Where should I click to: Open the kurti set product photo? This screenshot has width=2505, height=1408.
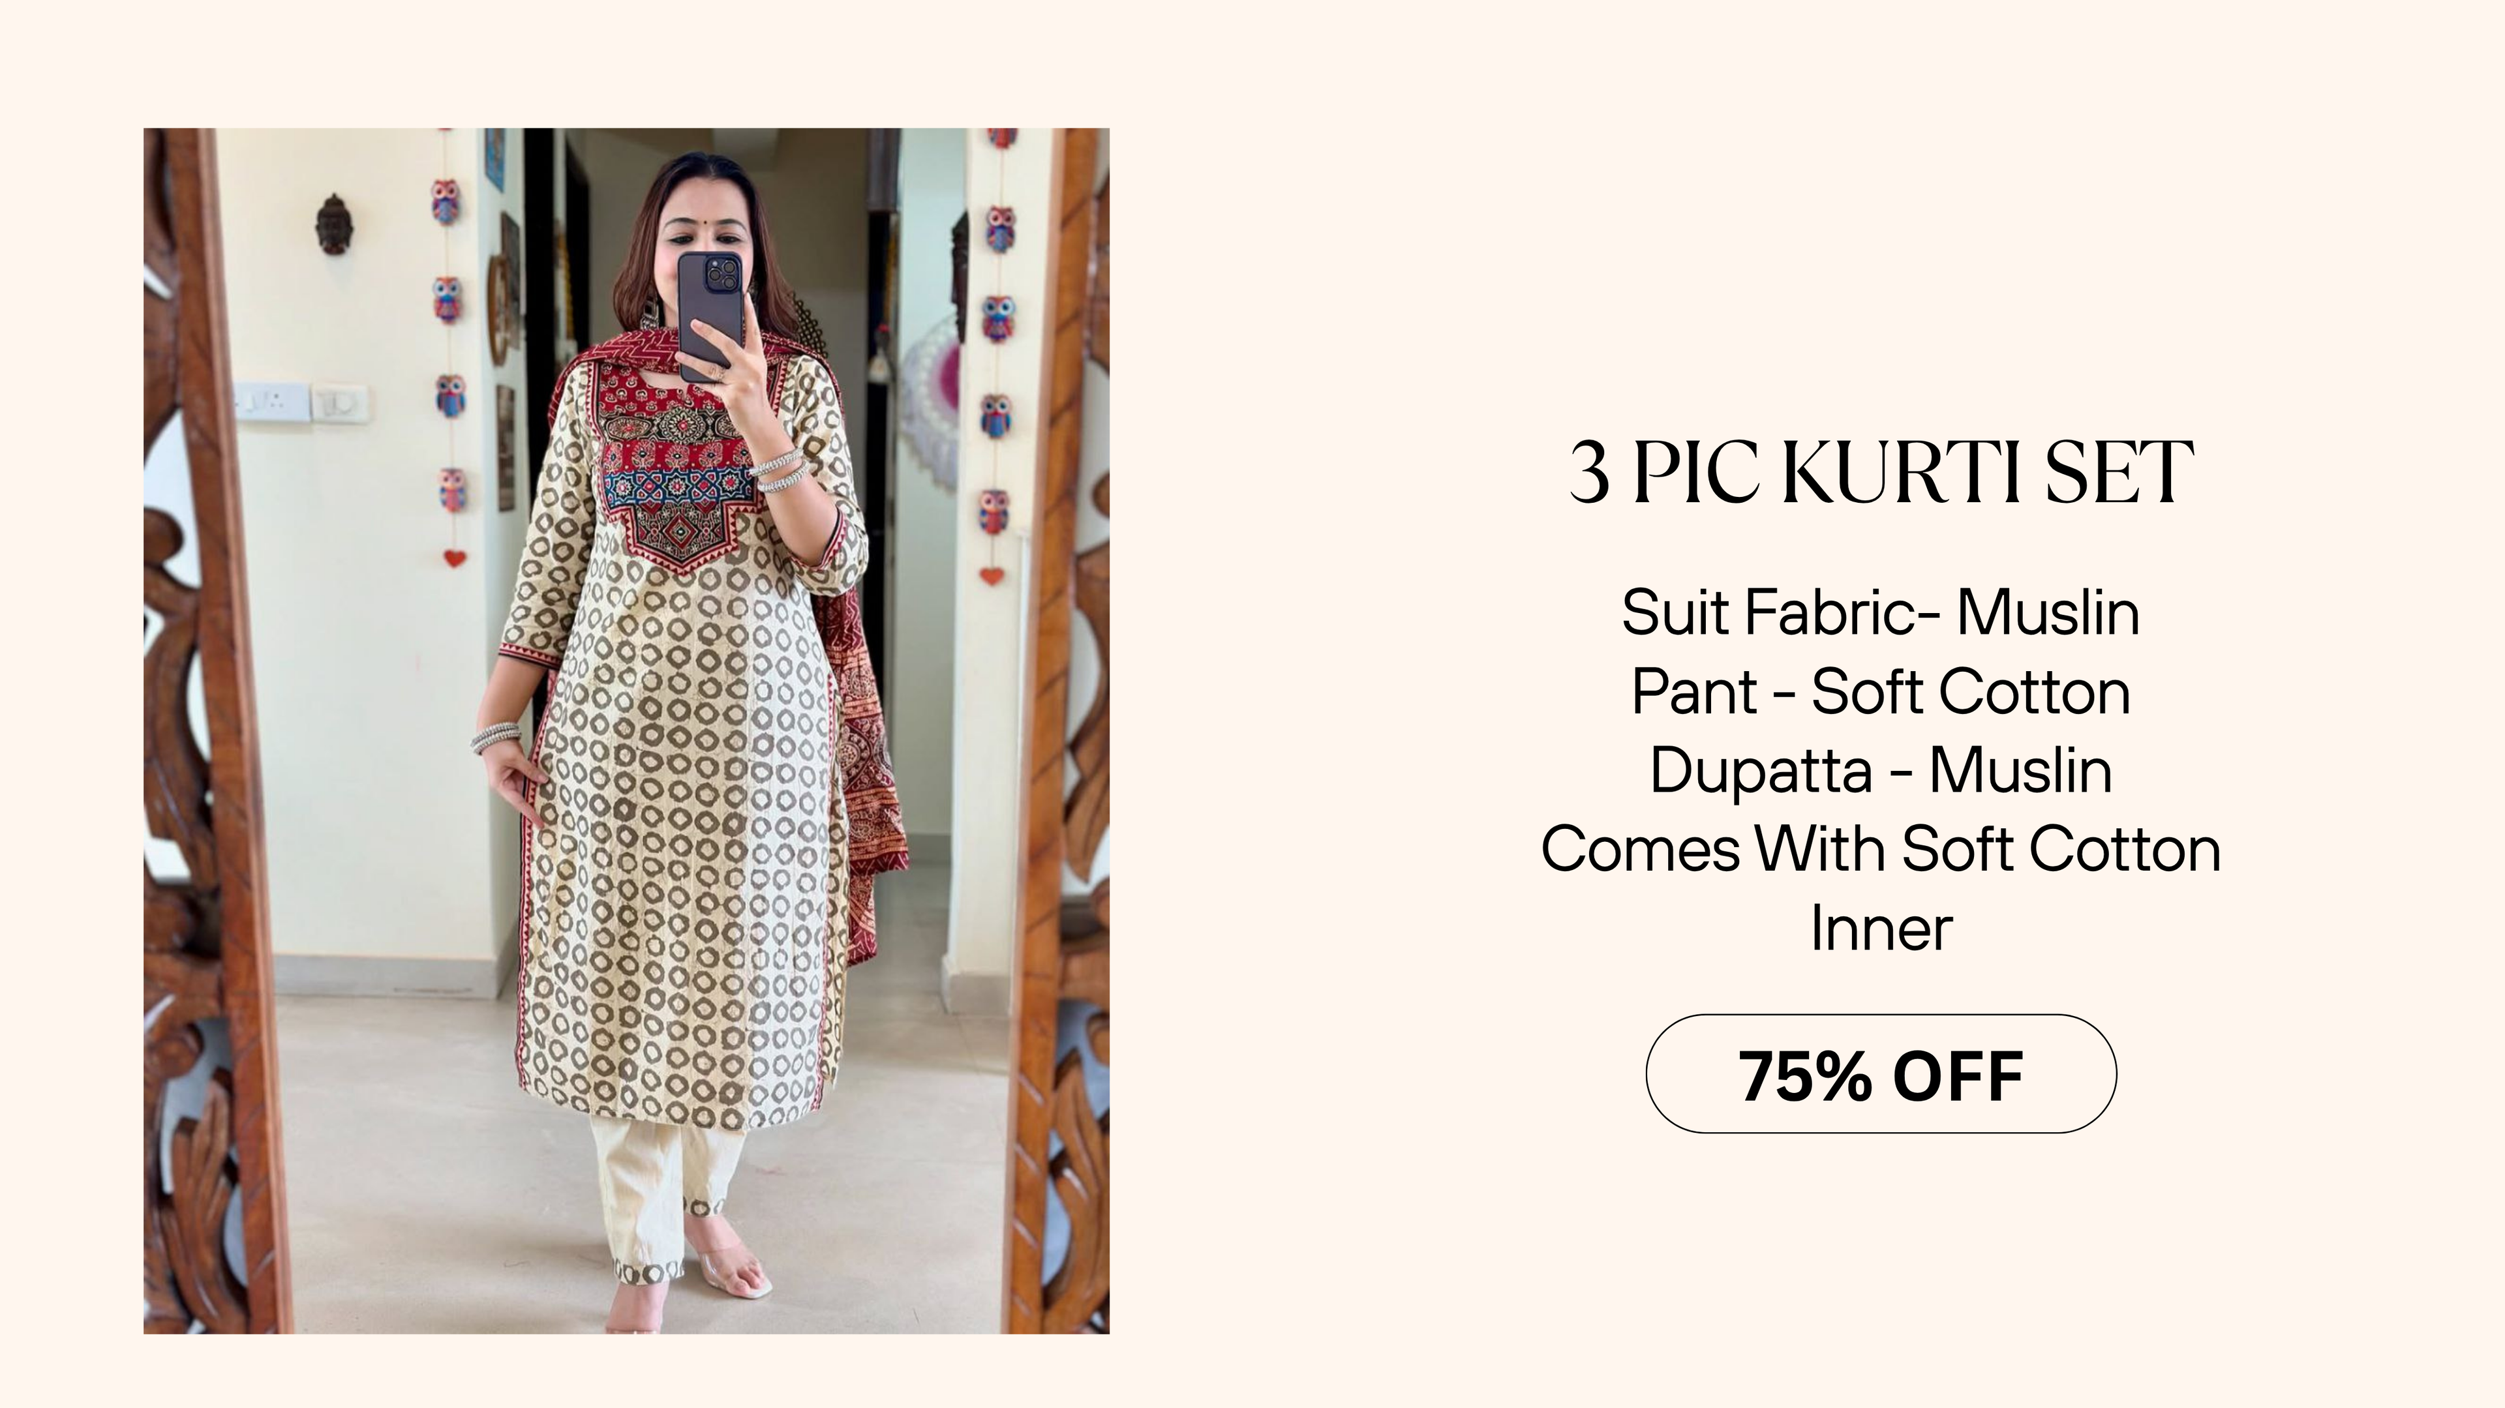(626, 730)
